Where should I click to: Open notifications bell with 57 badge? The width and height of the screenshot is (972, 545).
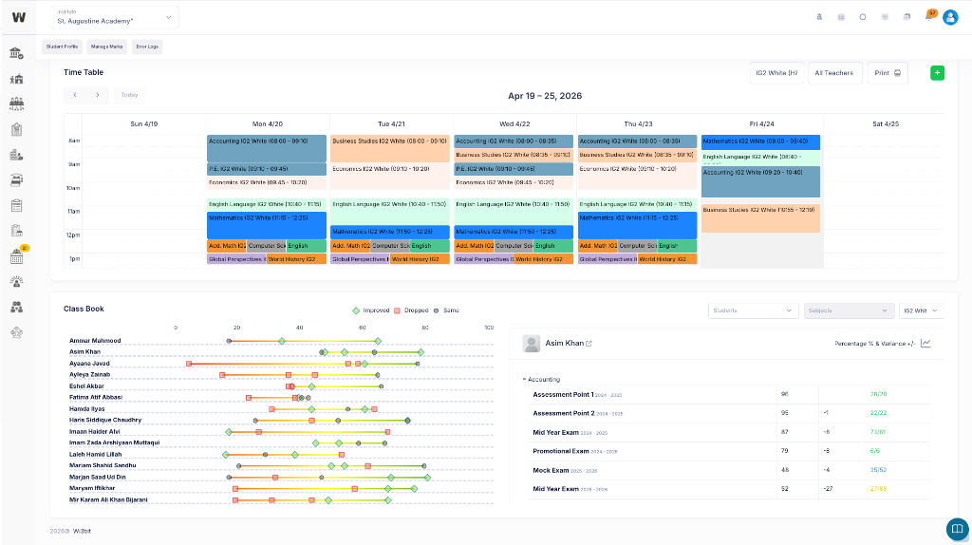(x=929, y=16)
